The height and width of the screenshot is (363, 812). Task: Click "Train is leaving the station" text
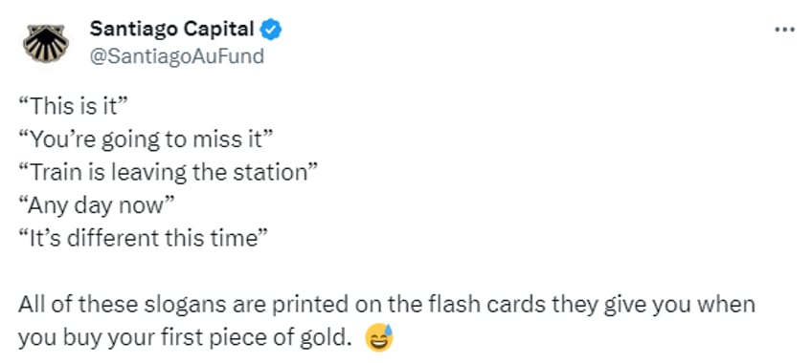click(168, 173)
